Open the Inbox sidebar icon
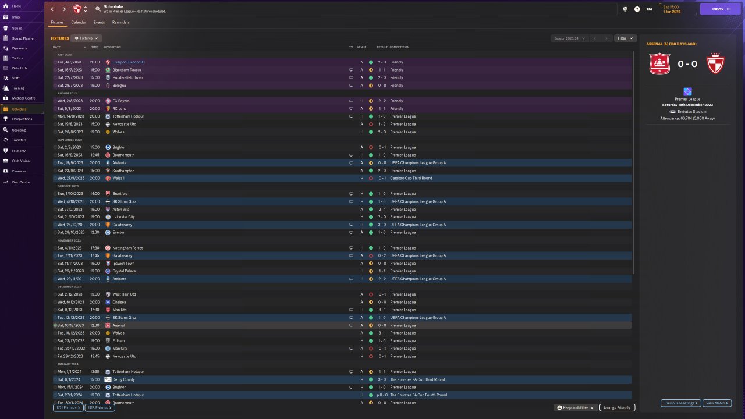This screenshot has height=419, width=745. pyautogui.click(x=6, y=17)
